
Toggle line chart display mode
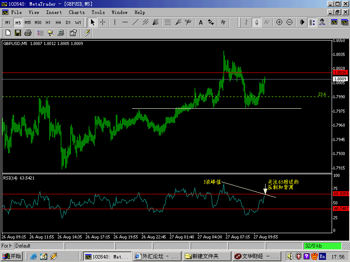[x=267, y=22]
